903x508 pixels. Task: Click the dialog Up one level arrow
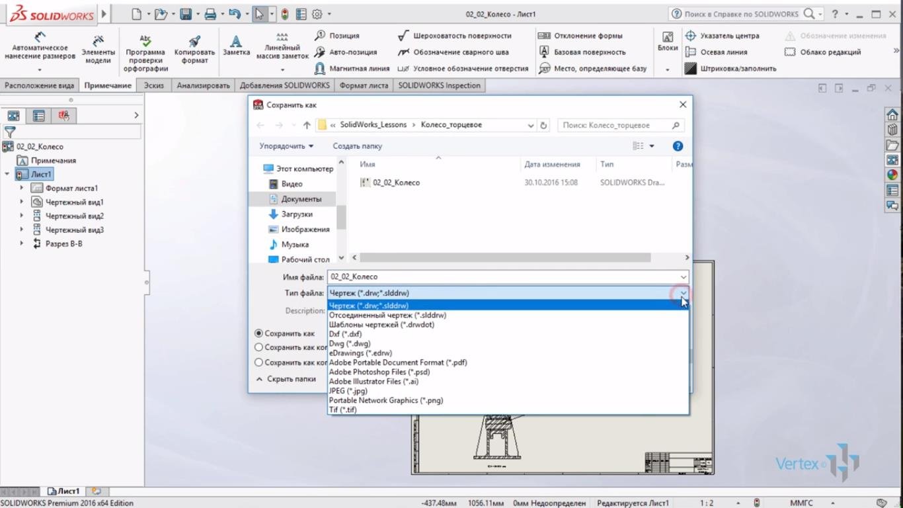307,125
